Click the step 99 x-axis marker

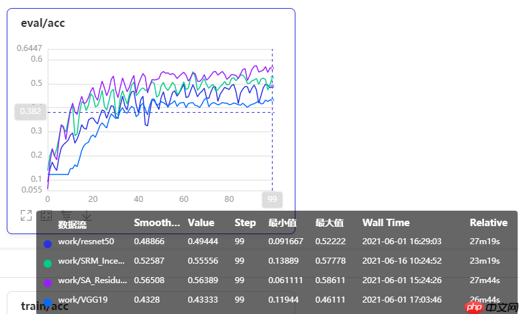pyautogui.click(x=272, y=199)
